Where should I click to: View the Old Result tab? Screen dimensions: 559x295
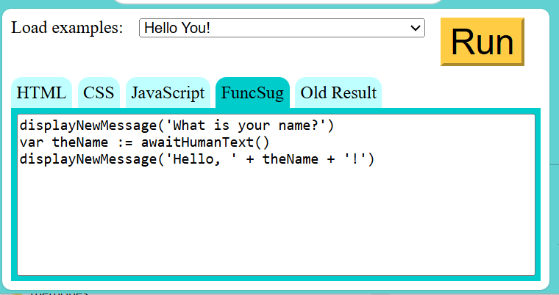tap(338, 93)
